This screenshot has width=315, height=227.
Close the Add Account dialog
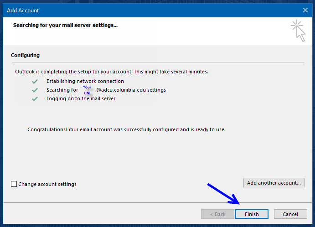coord(305,10)
